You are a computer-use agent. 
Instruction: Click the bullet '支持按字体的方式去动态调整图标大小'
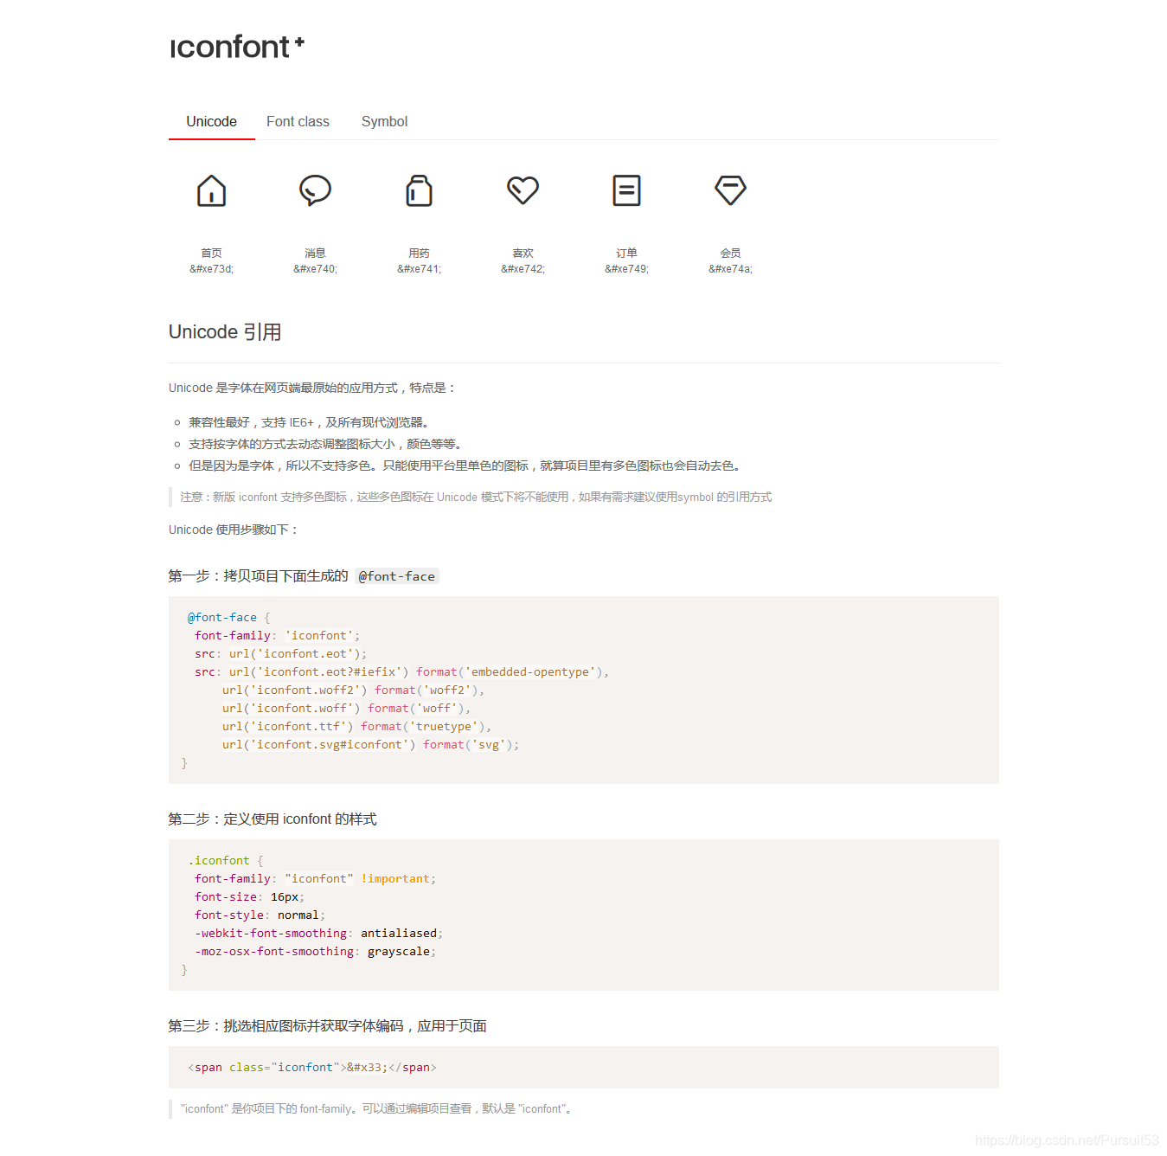click(x=325, y=444)
